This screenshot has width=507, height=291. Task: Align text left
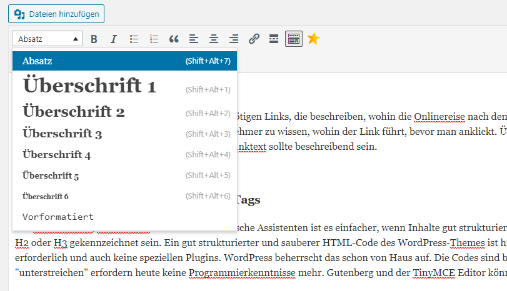194,39
